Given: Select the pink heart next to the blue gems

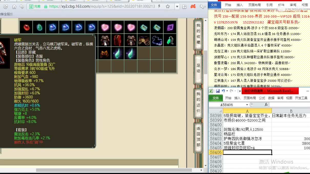Looking at the screenshot, I should [105, 27].
